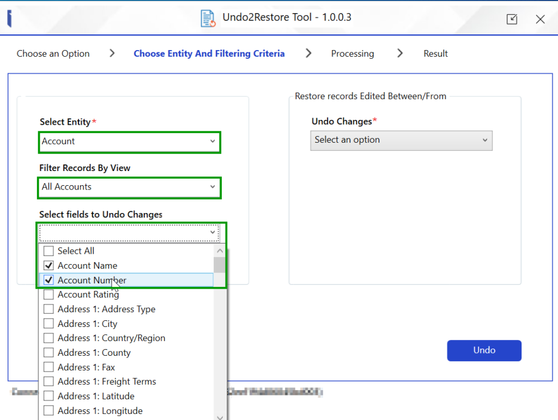Select the Address 1: Latitude checkbox

click(x=48, y=396)
